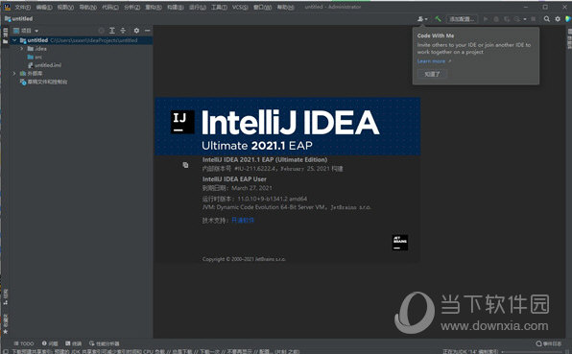Click the indexing progress bar in status bar
This screenshot has height=354, width=572.
(x=533, y=351)
